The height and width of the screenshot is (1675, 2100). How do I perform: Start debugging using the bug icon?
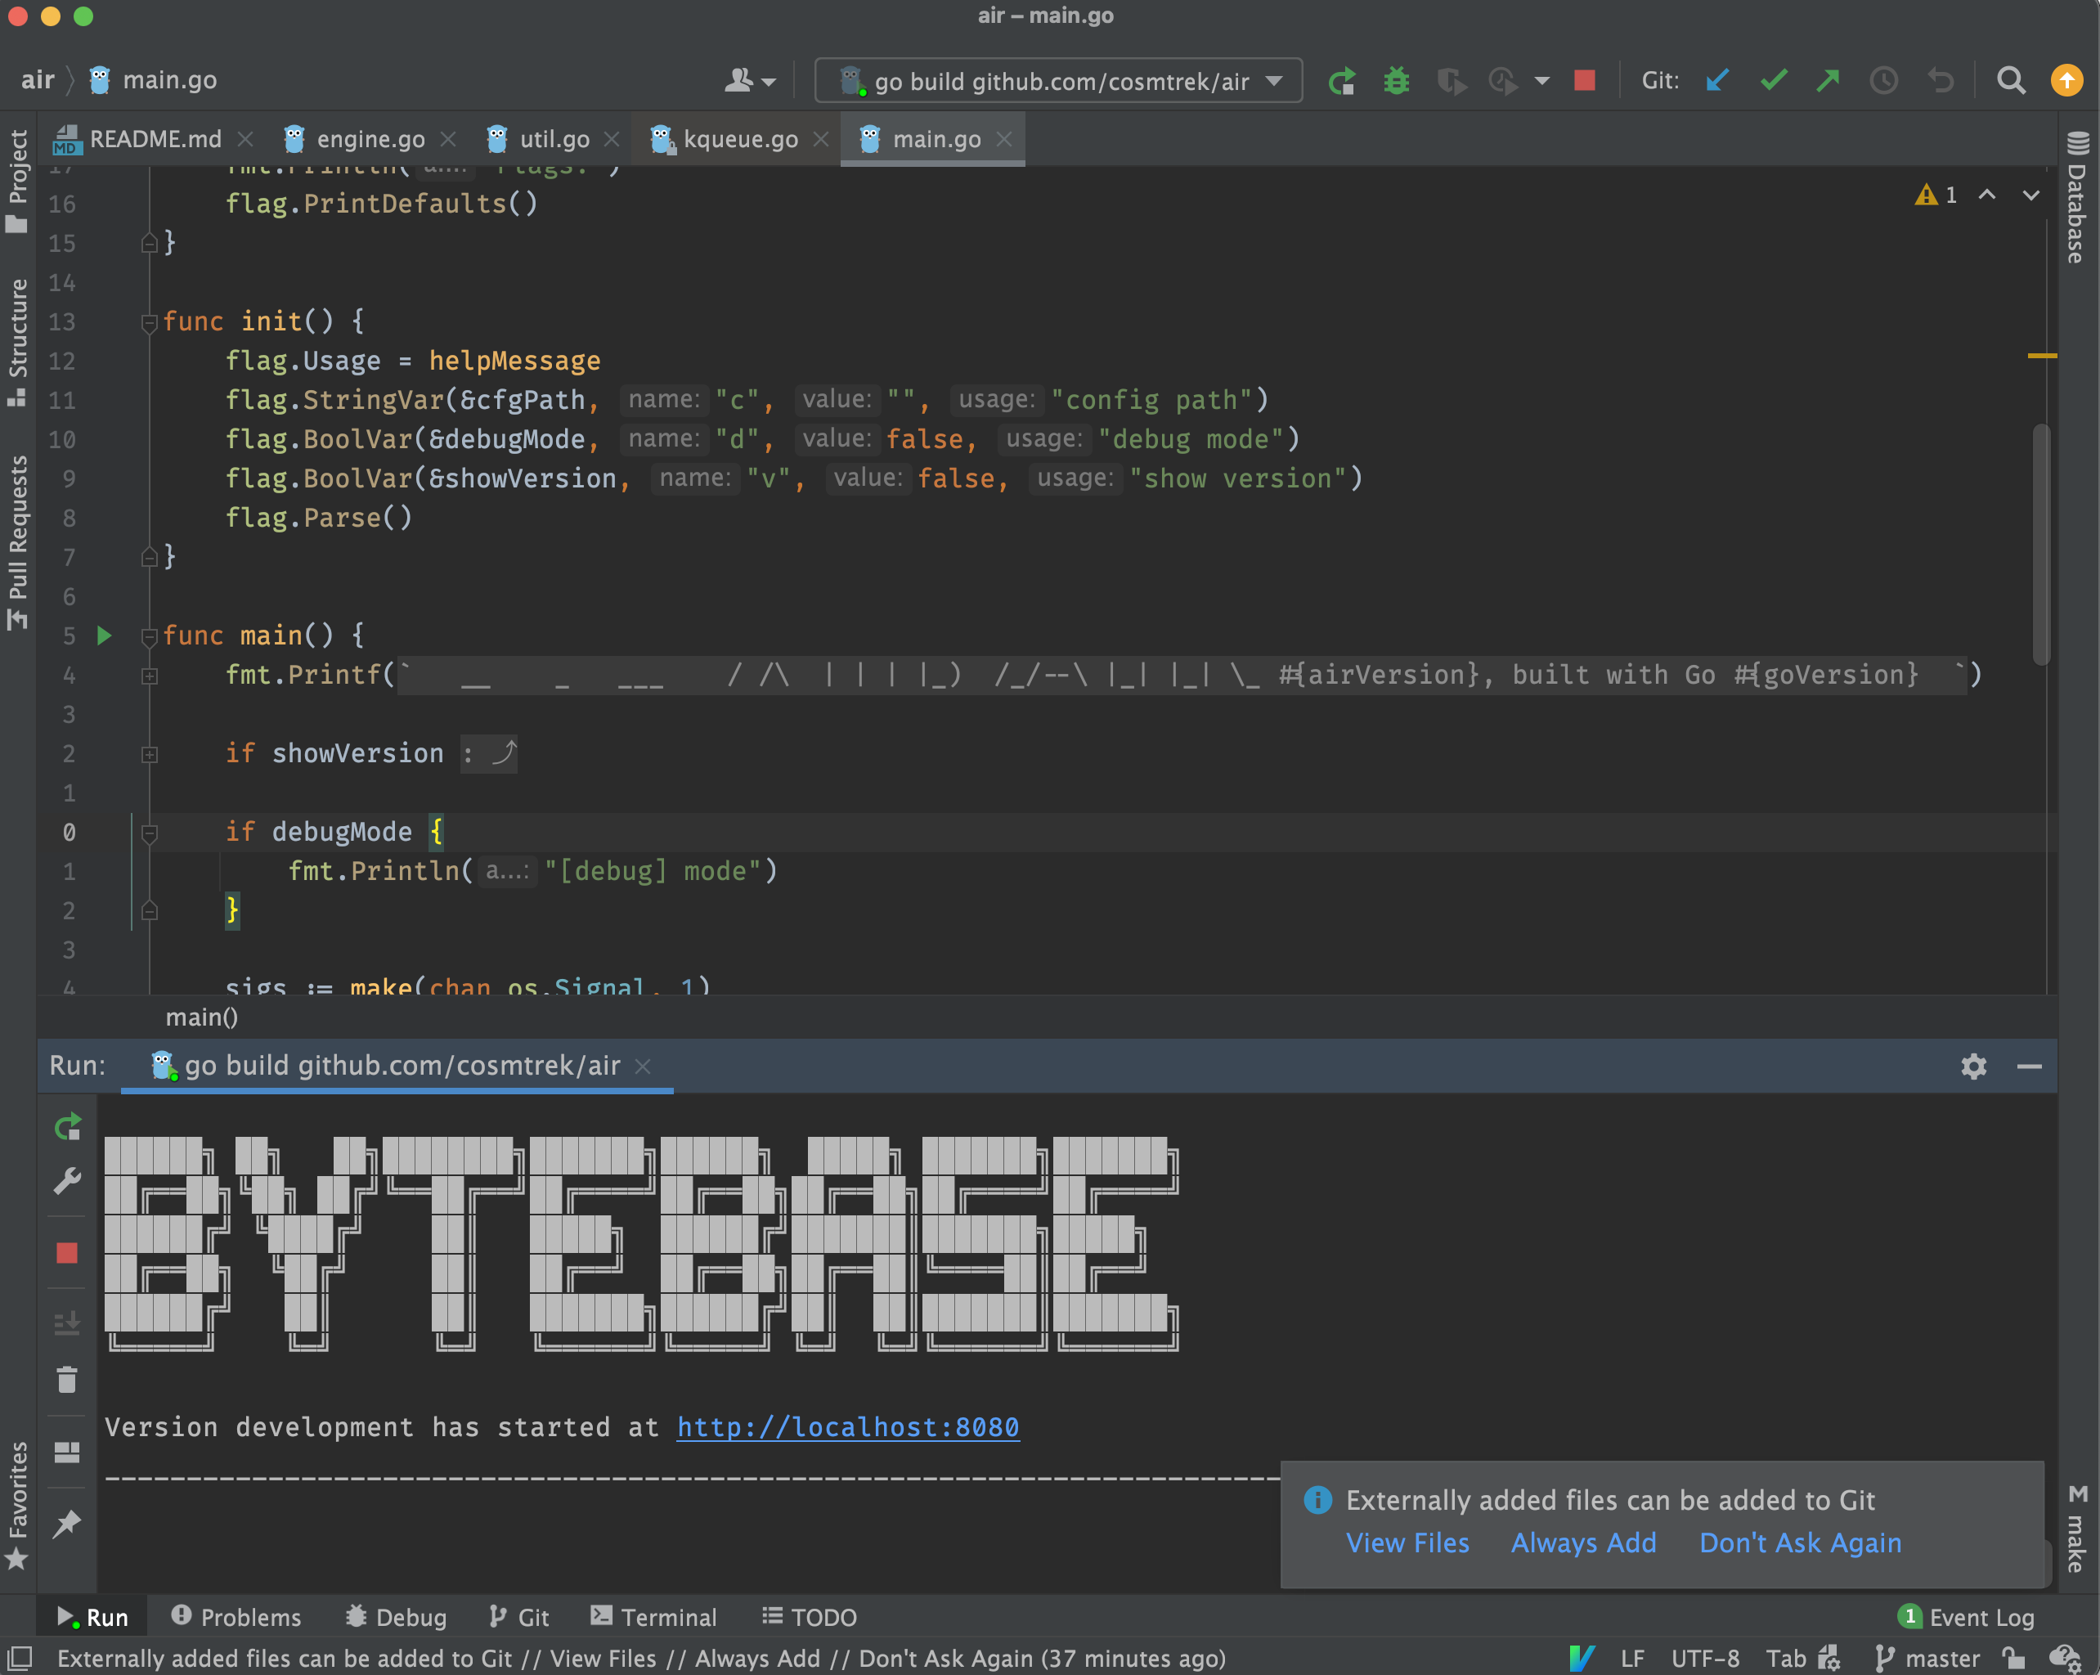click(x=1396, y=81)
